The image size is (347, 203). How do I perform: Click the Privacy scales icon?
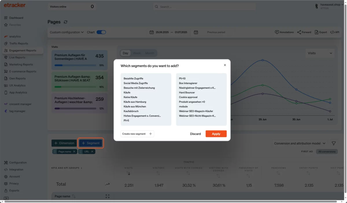point(6,183)
